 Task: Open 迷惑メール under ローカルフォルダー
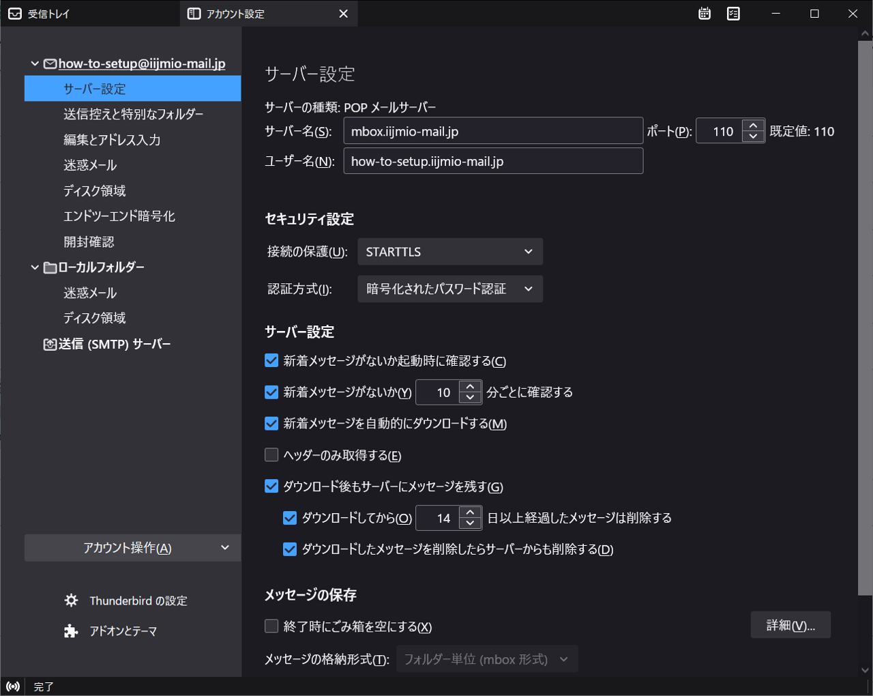tap(132, 293)
